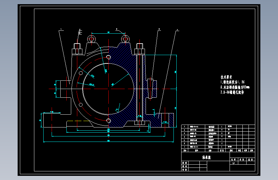Click technical note 3 starting with 3.2-R6
The image size is (278, 180).
click(x=232, y=92)
